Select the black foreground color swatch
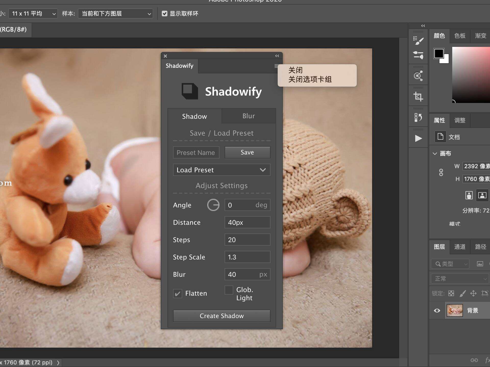This screenshot has width=490, height=367. click(439, 54)
